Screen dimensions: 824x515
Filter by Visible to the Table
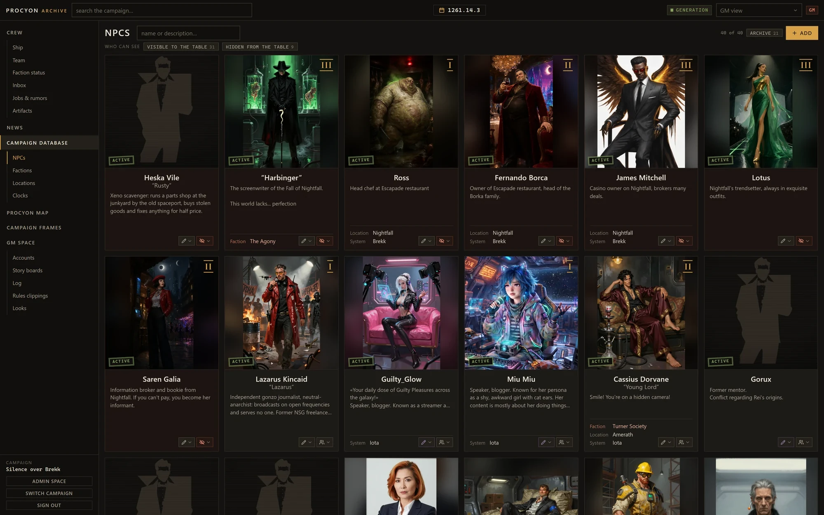click(181, 47)
